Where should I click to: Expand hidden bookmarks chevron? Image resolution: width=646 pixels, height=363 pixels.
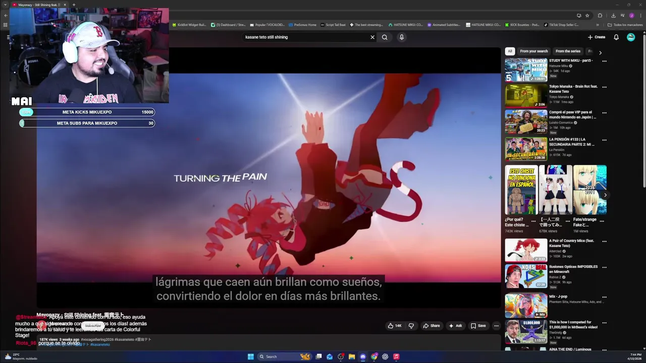[598, 25]
